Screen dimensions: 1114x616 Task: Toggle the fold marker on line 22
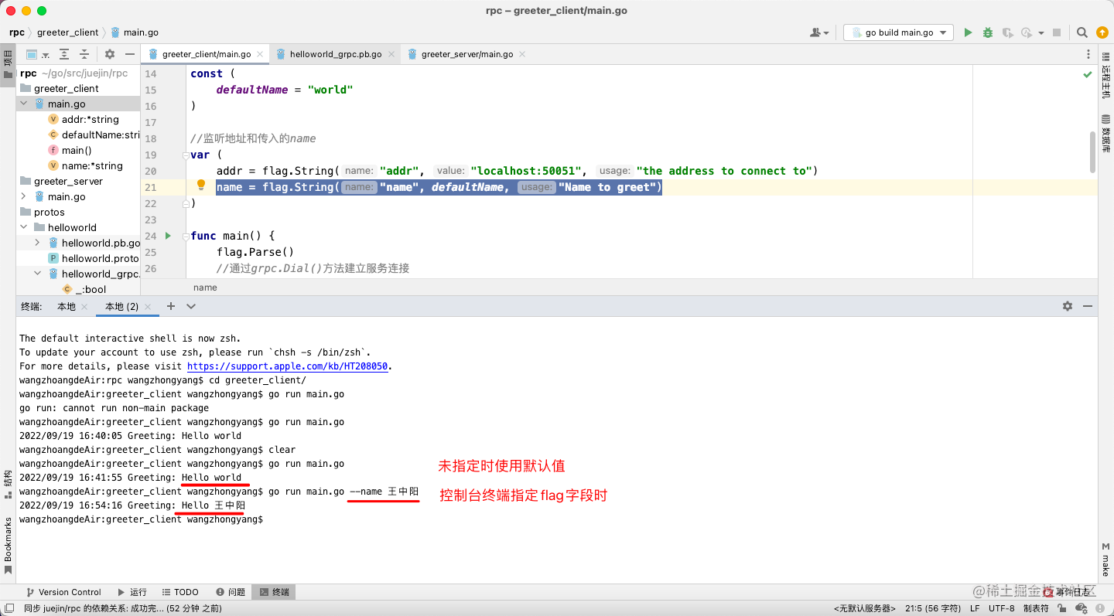click(x=186, y=203)
